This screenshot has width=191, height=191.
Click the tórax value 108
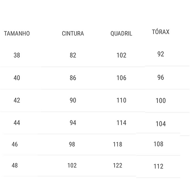coord(158,144)
